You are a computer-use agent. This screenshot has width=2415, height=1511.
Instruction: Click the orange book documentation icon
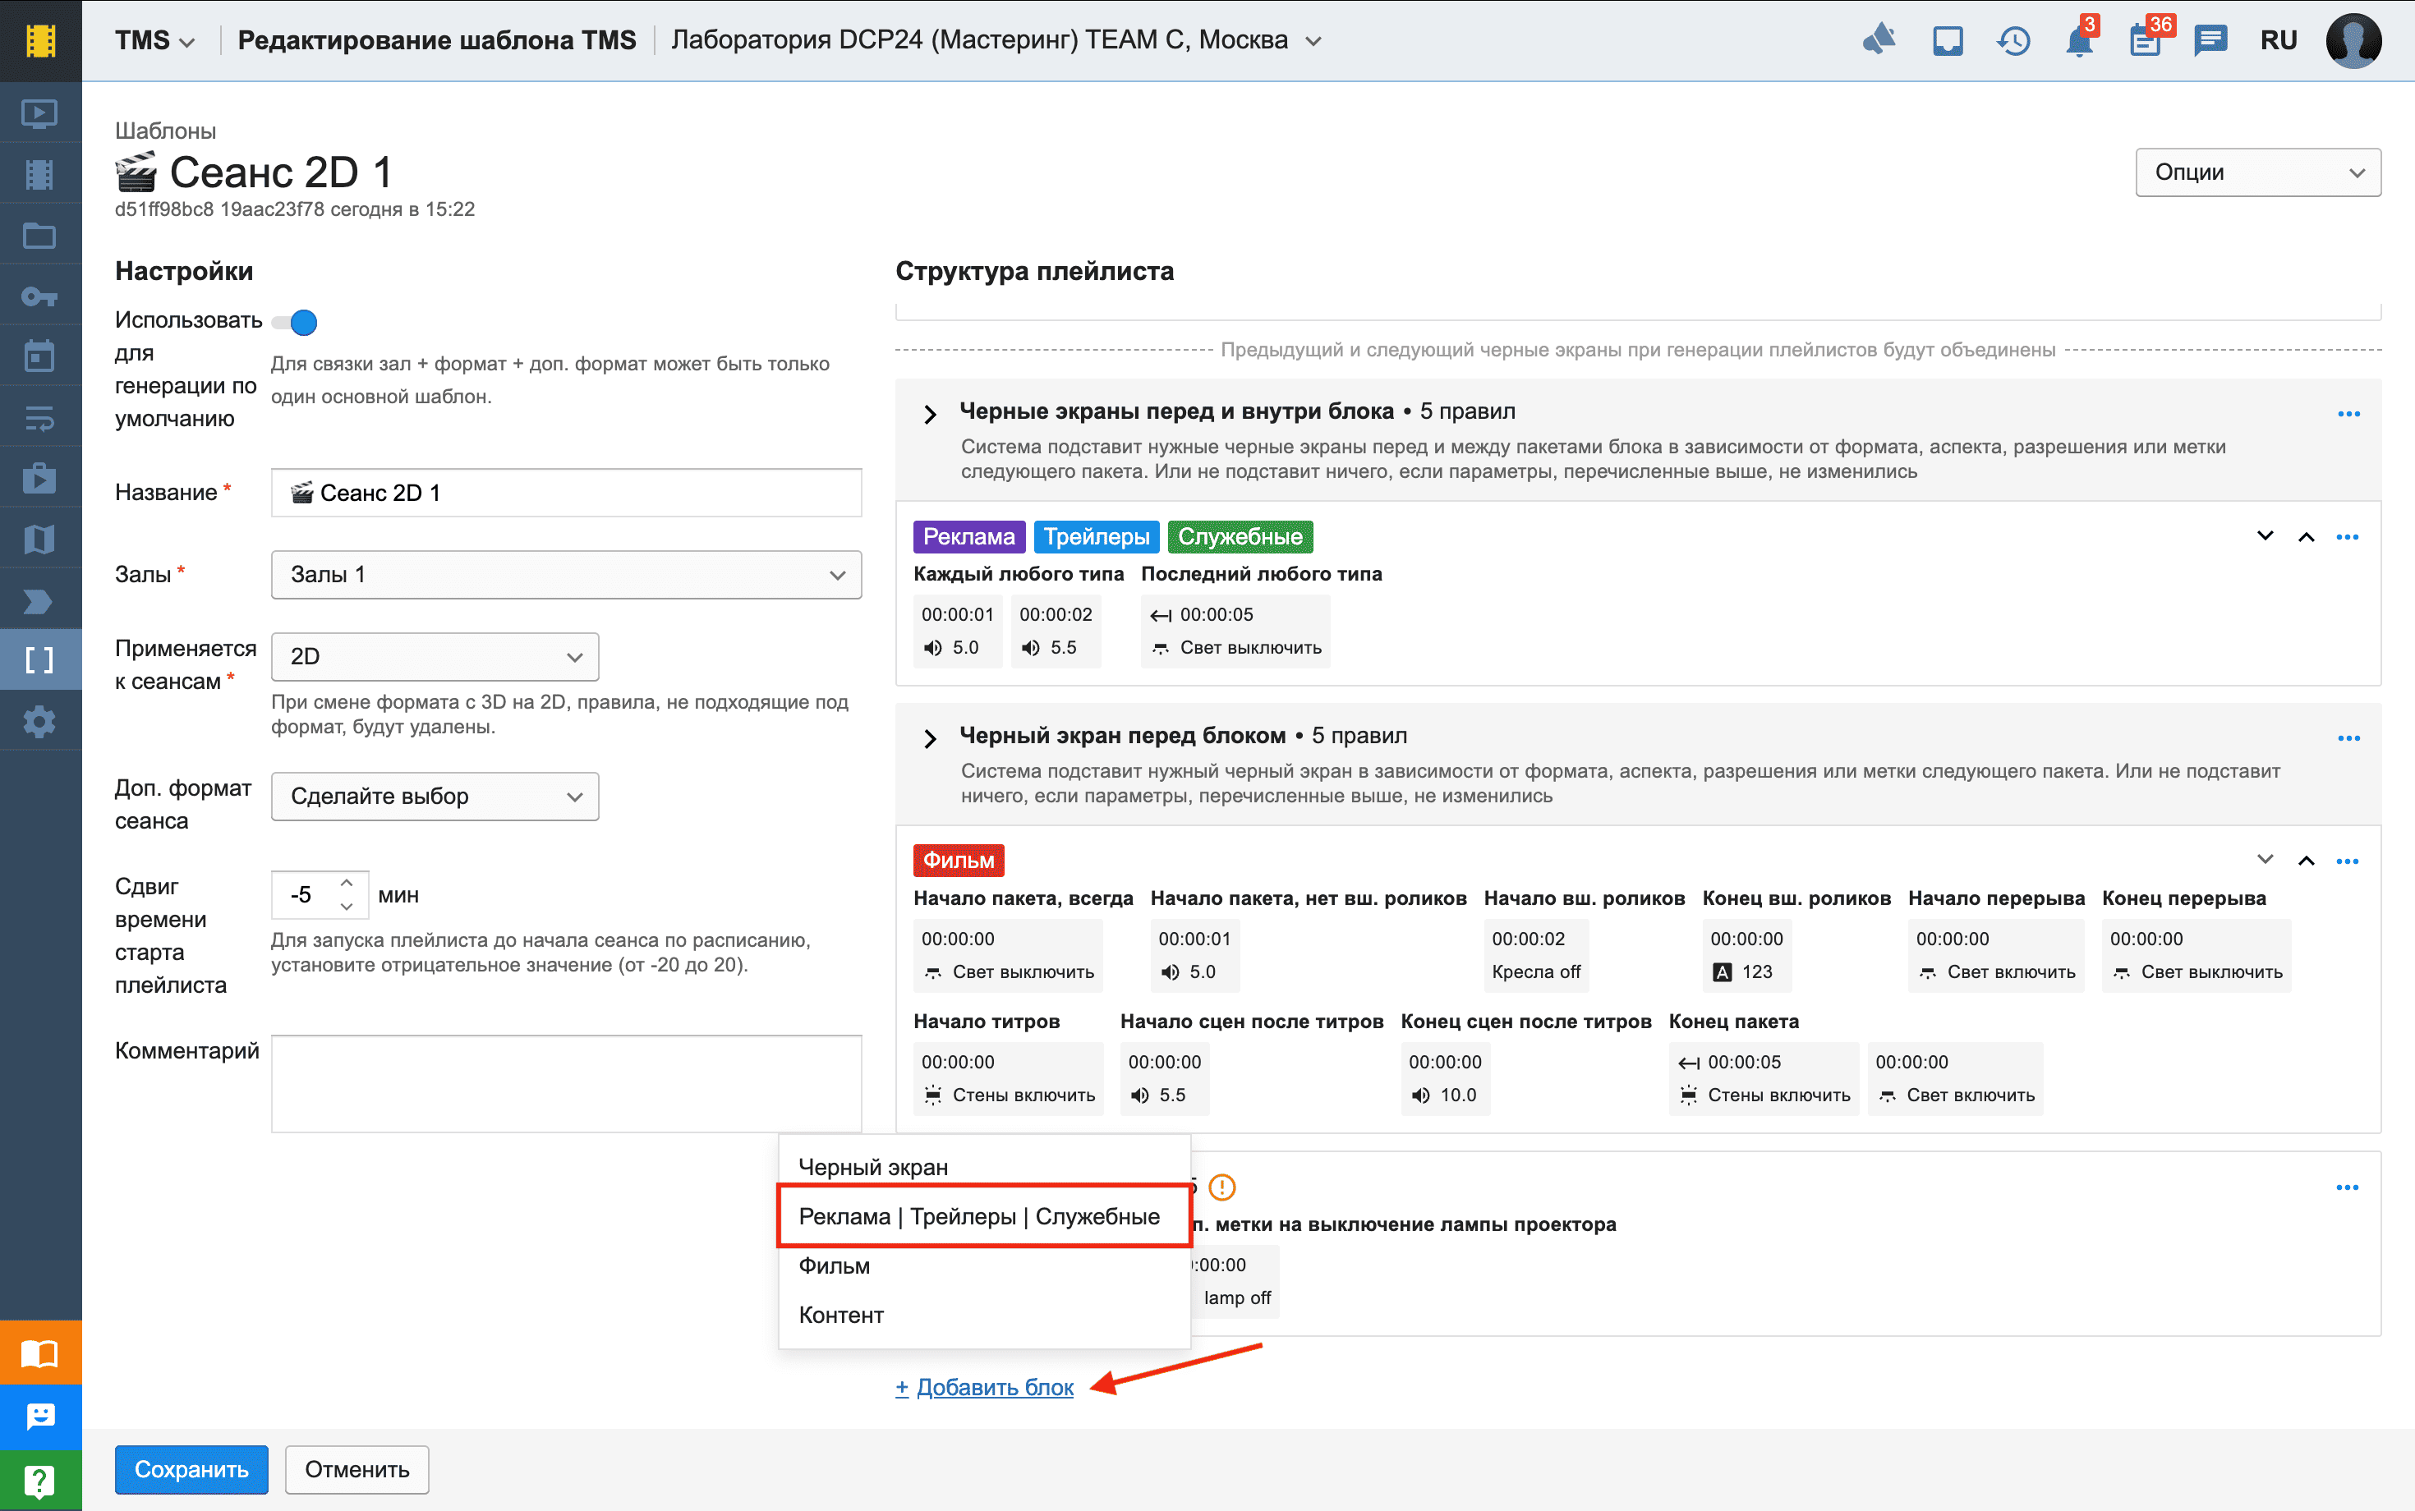[40, 1353]
